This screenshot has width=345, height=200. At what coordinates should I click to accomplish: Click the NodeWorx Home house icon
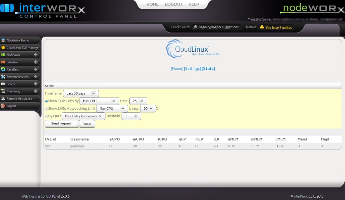[3, 40]
